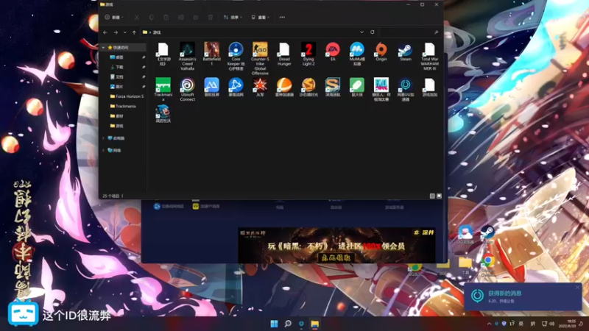Open the View dropdown in toolbar
This screenshot has height=331, width=589.
pyautogui.click(x=261, y=17)
